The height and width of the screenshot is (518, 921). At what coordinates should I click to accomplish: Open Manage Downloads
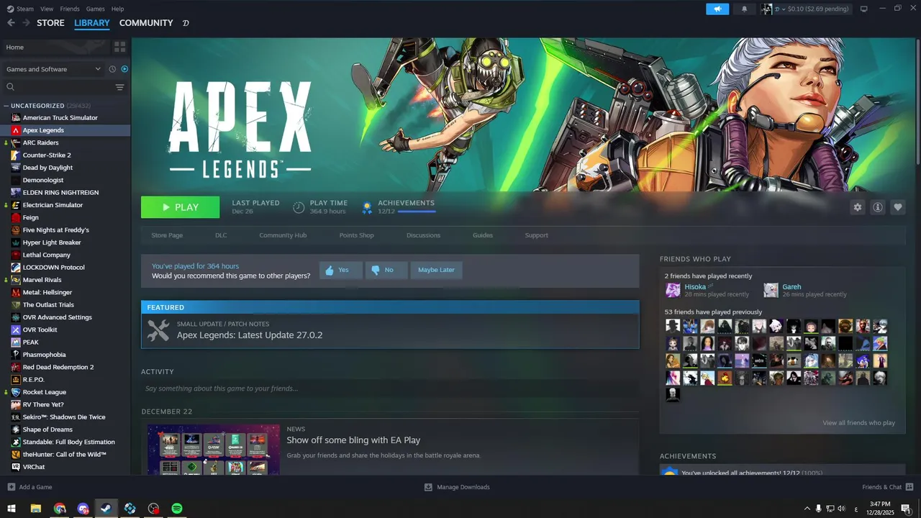tap(457, 487)
